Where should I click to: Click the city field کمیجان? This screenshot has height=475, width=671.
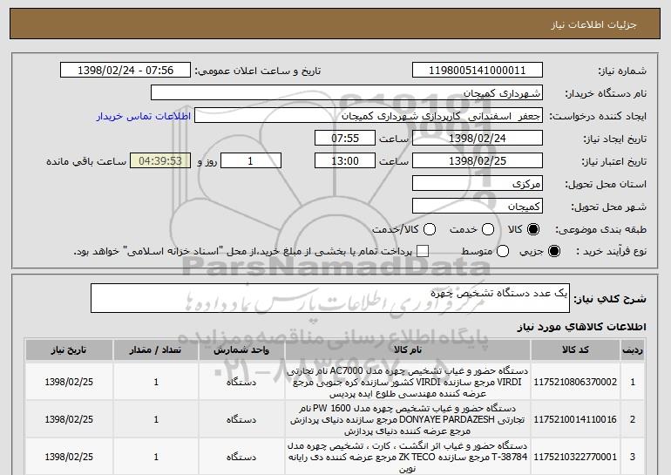point(478,207)
